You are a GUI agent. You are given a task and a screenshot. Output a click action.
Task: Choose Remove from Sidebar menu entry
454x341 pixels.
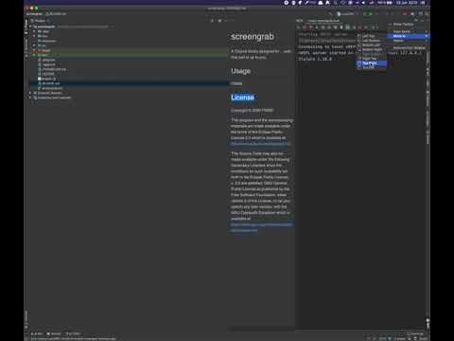[409, 47]
